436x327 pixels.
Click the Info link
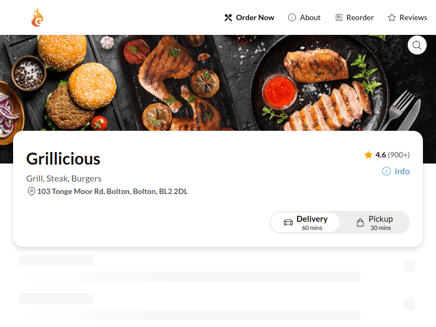(401, 172)
